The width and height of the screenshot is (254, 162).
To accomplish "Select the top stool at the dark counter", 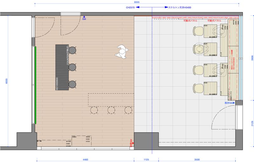I will tap(73, 50).
